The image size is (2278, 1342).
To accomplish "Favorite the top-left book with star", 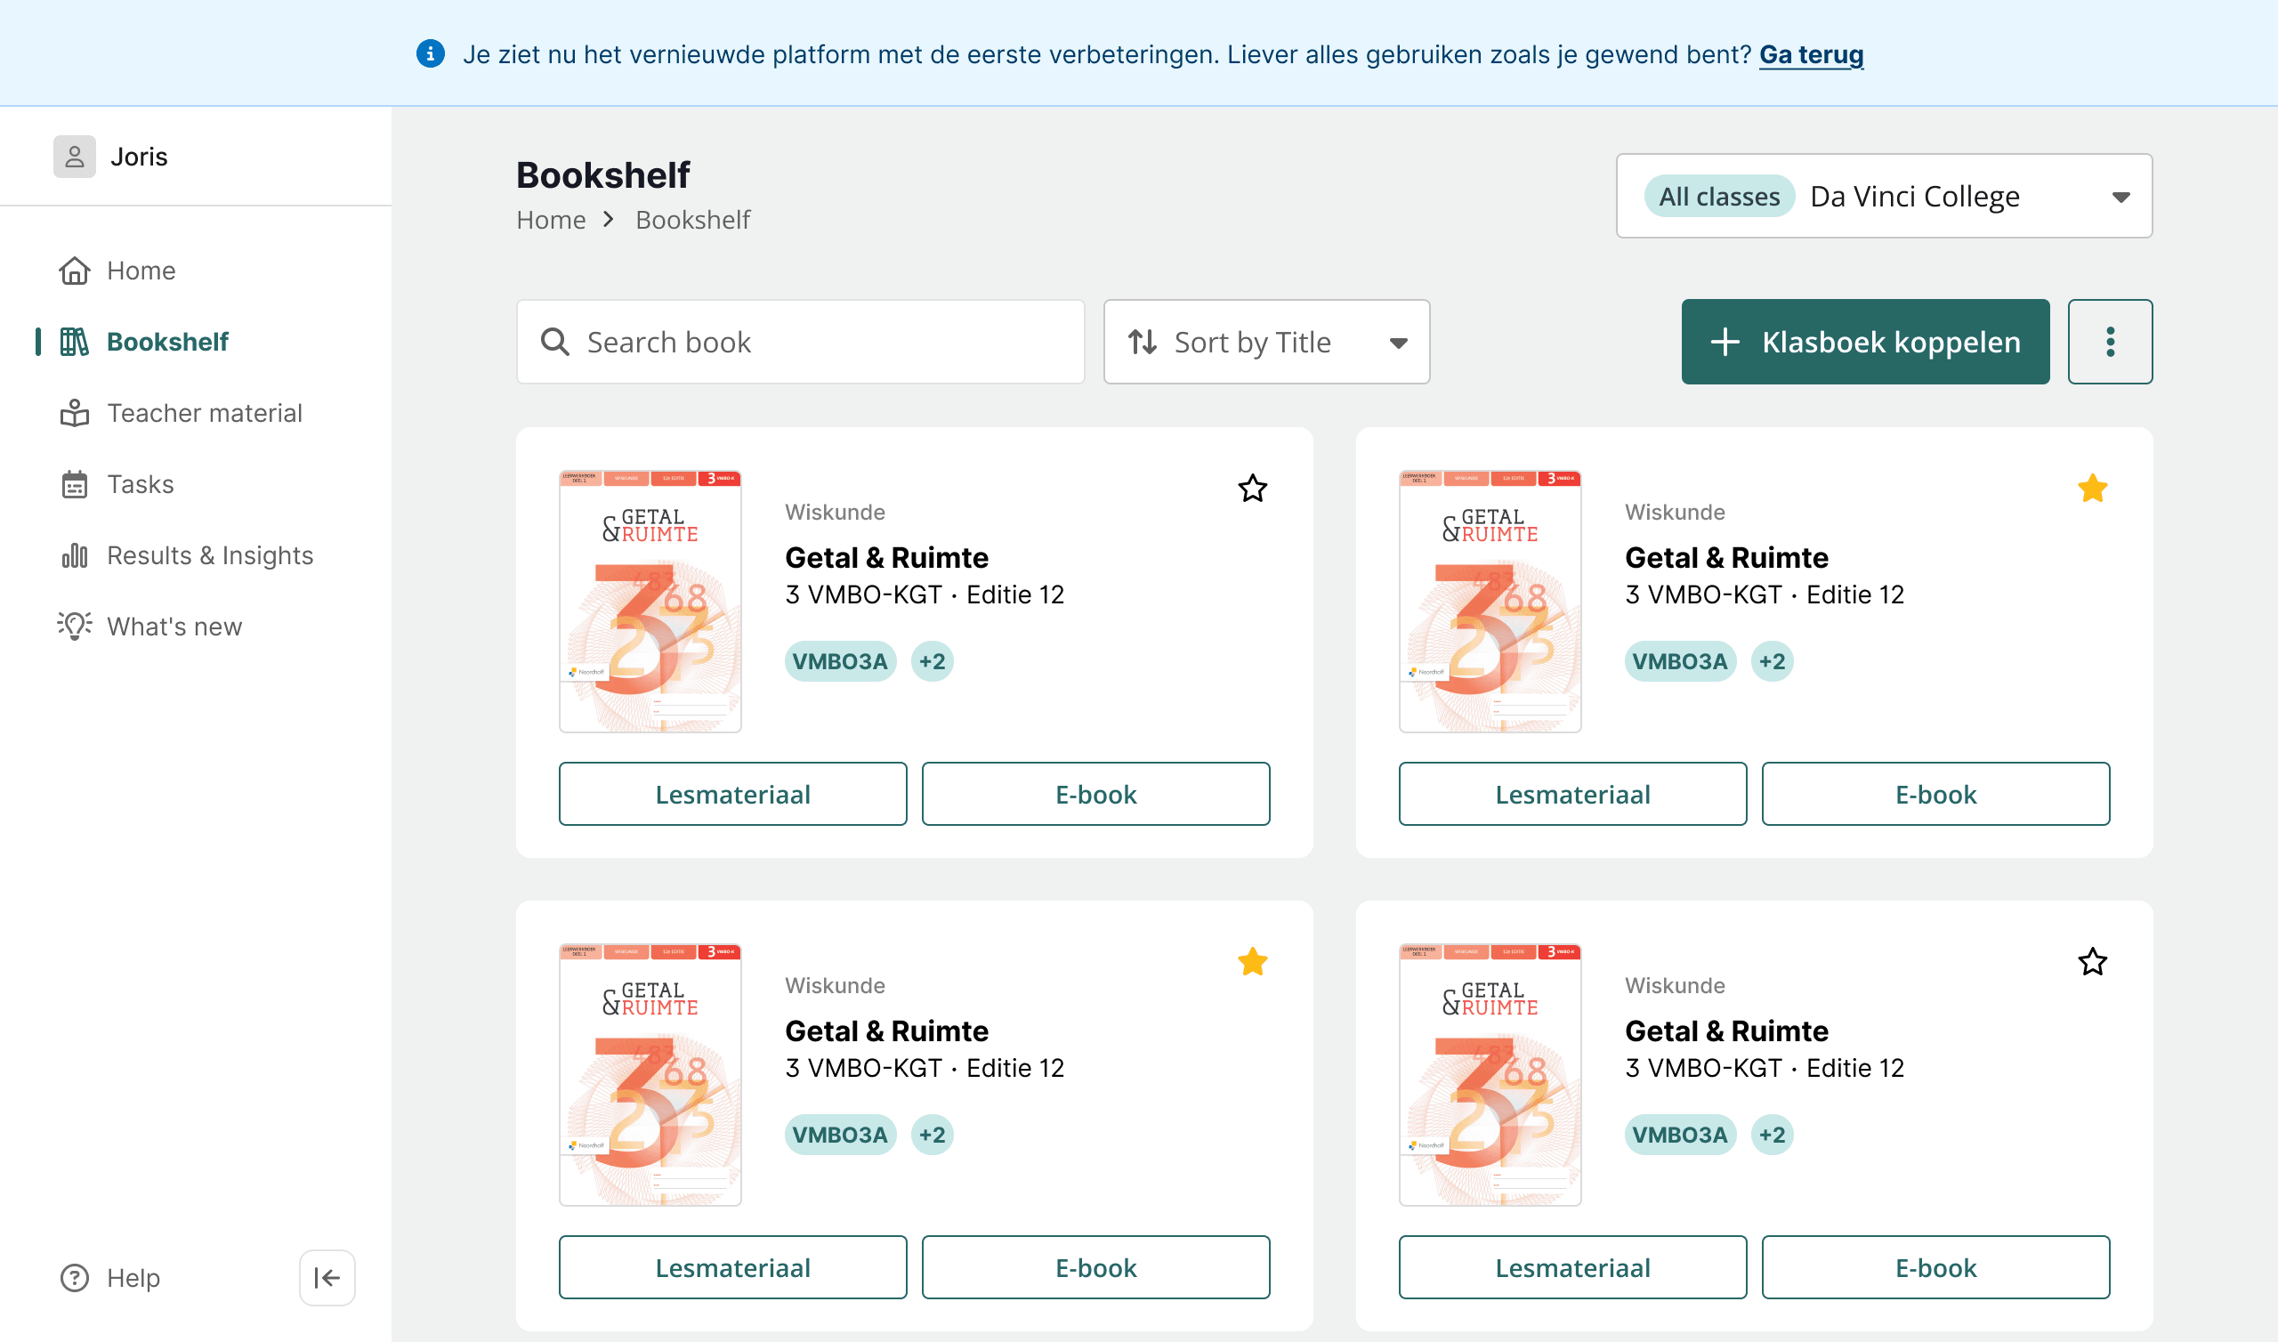I will (1252, 489).
